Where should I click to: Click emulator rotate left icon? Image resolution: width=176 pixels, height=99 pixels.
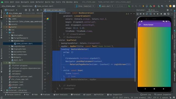[x=147, y=14]
